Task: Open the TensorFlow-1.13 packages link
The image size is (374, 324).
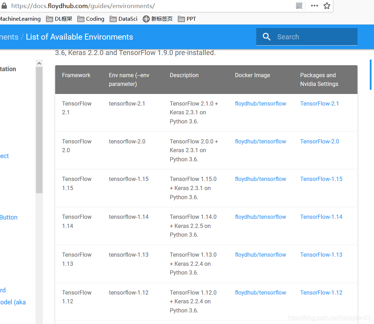Action: point(321,255)
